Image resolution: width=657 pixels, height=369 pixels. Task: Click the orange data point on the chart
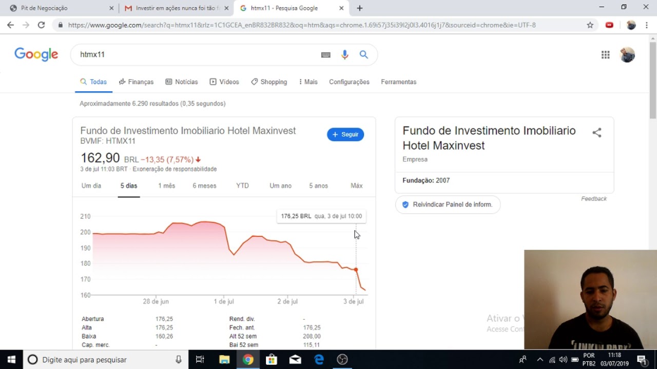356,270
